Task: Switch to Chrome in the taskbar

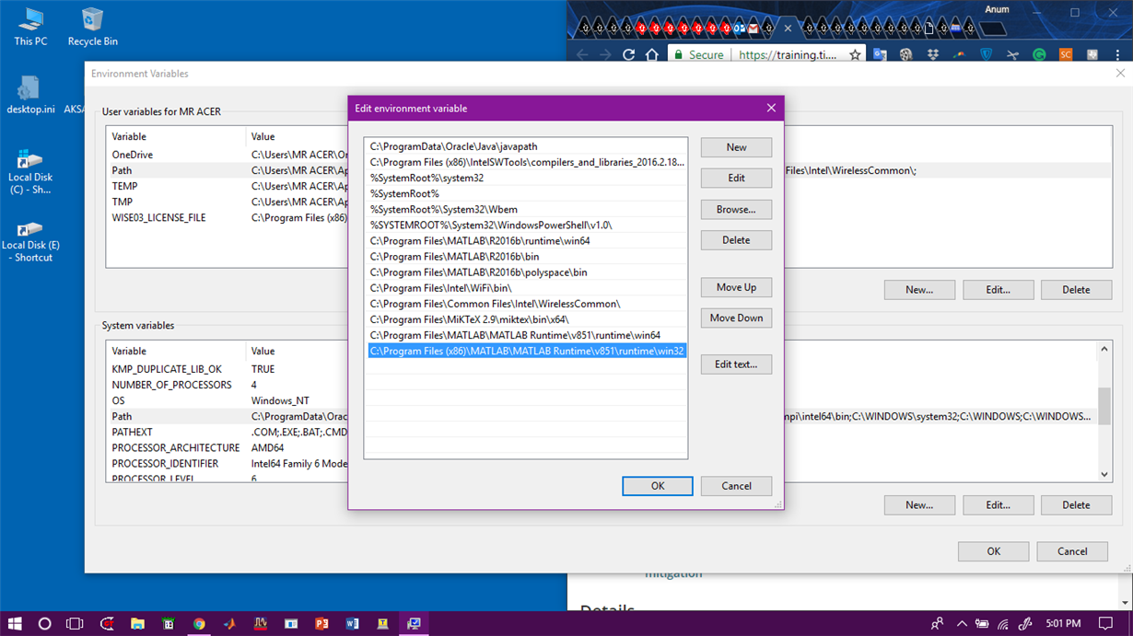Action: [x=199, y=624]
